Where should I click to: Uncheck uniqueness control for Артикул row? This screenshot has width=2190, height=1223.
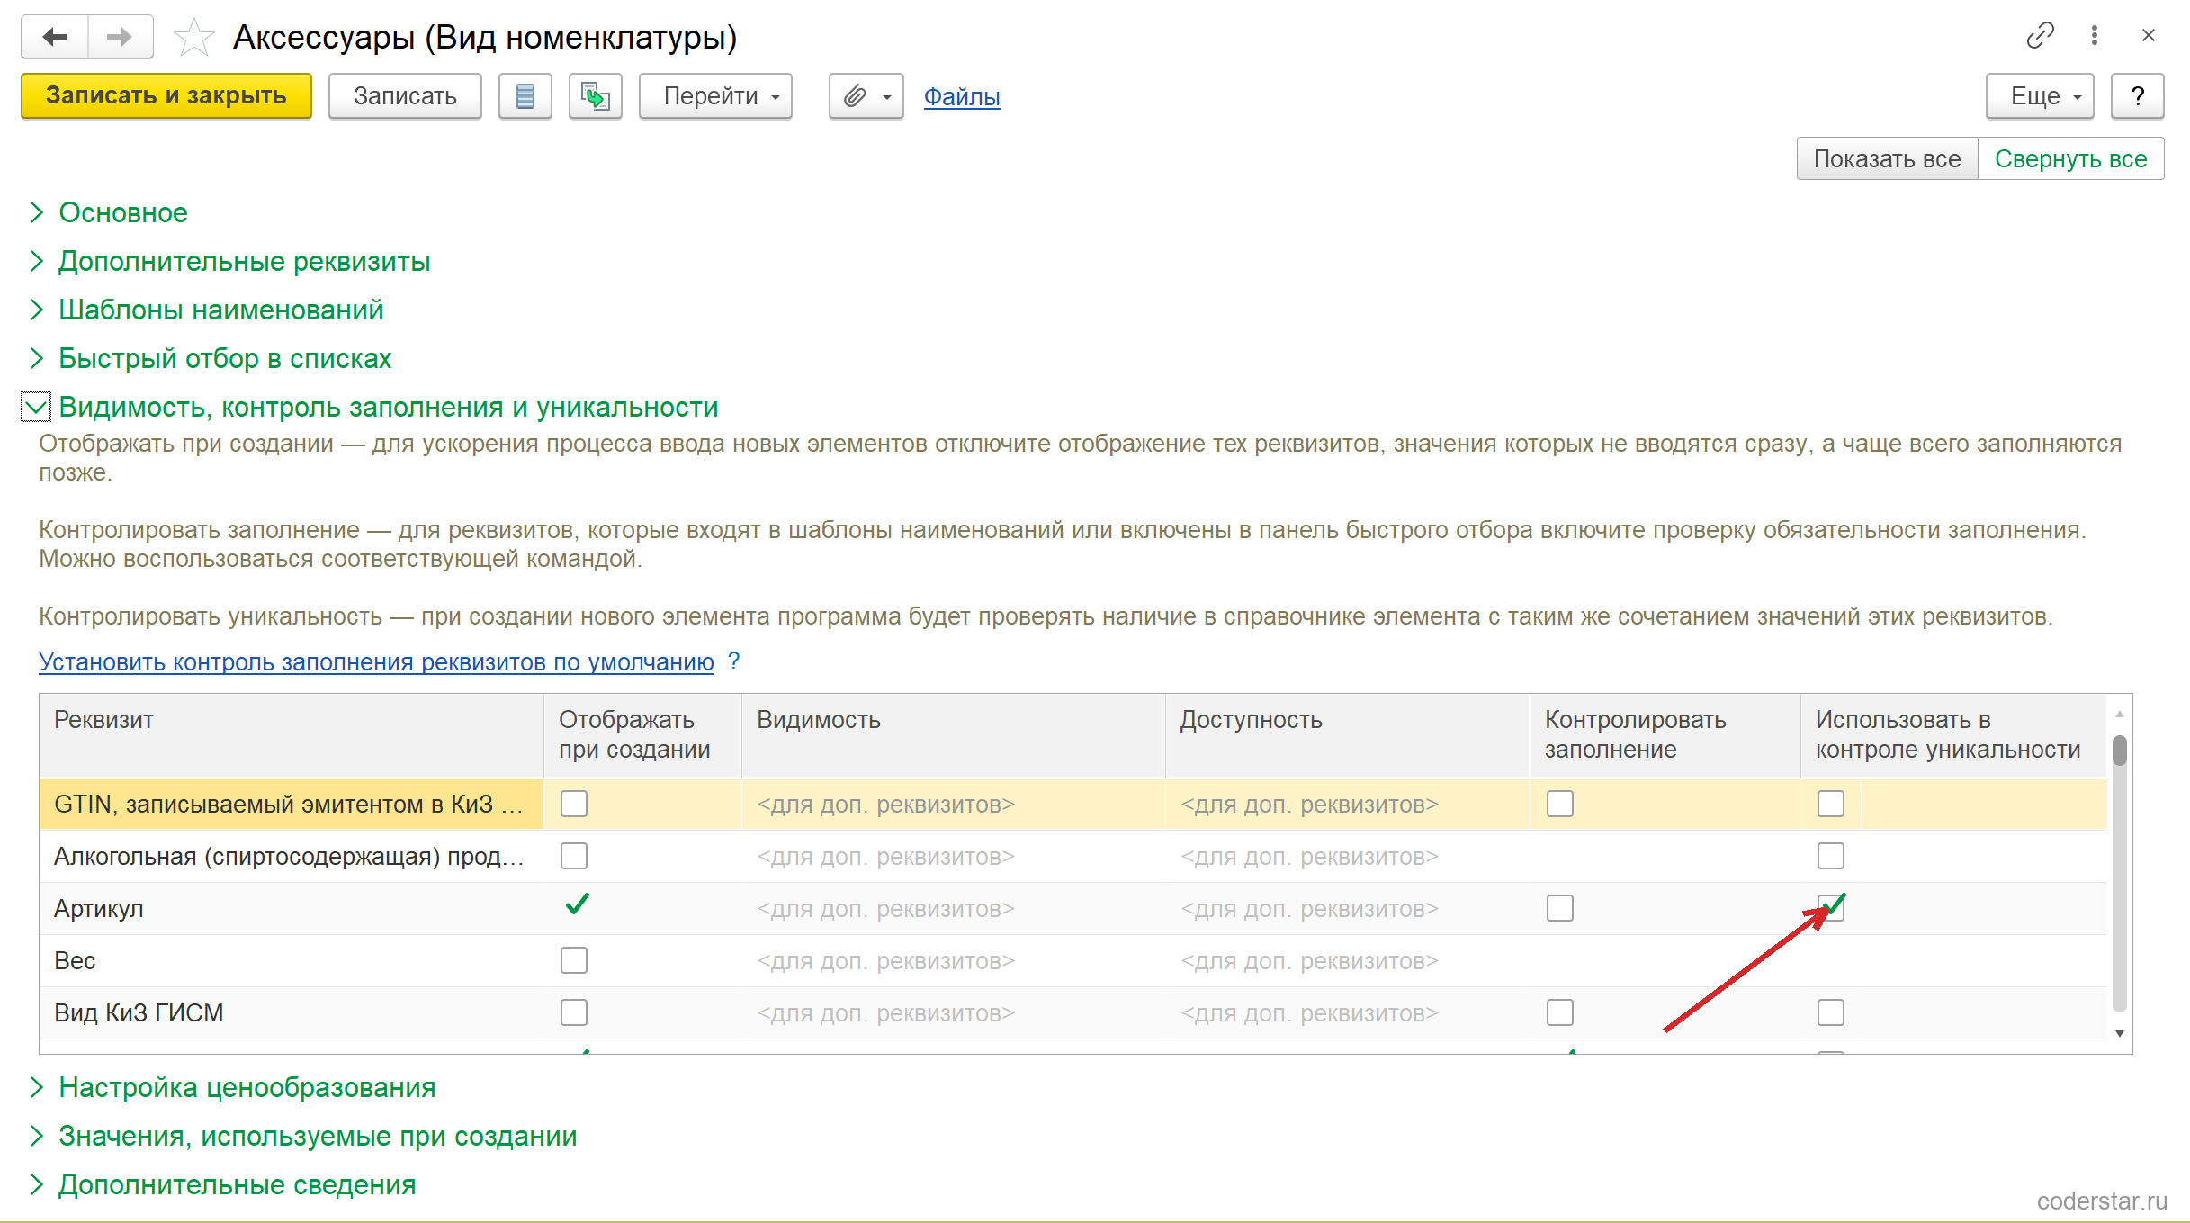[1831, 907]
